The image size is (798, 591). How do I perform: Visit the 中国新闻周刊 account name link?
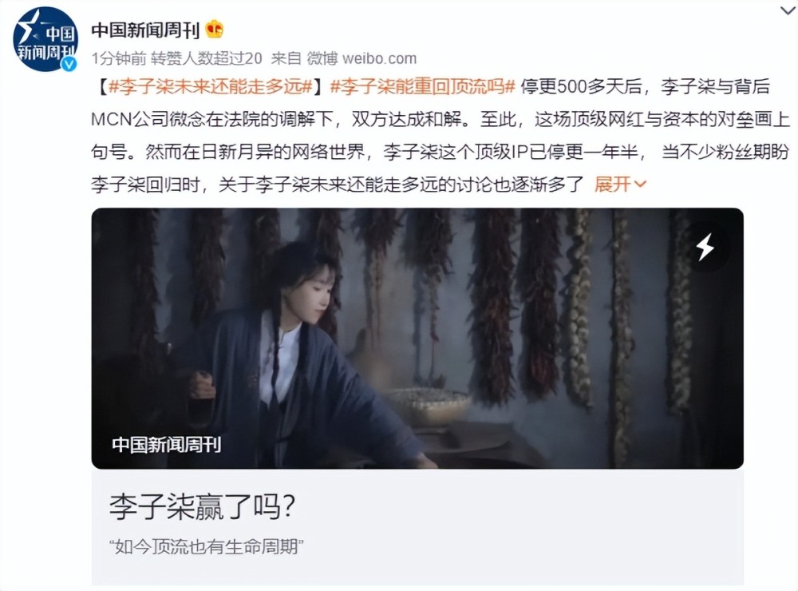[x=145, y=30]
